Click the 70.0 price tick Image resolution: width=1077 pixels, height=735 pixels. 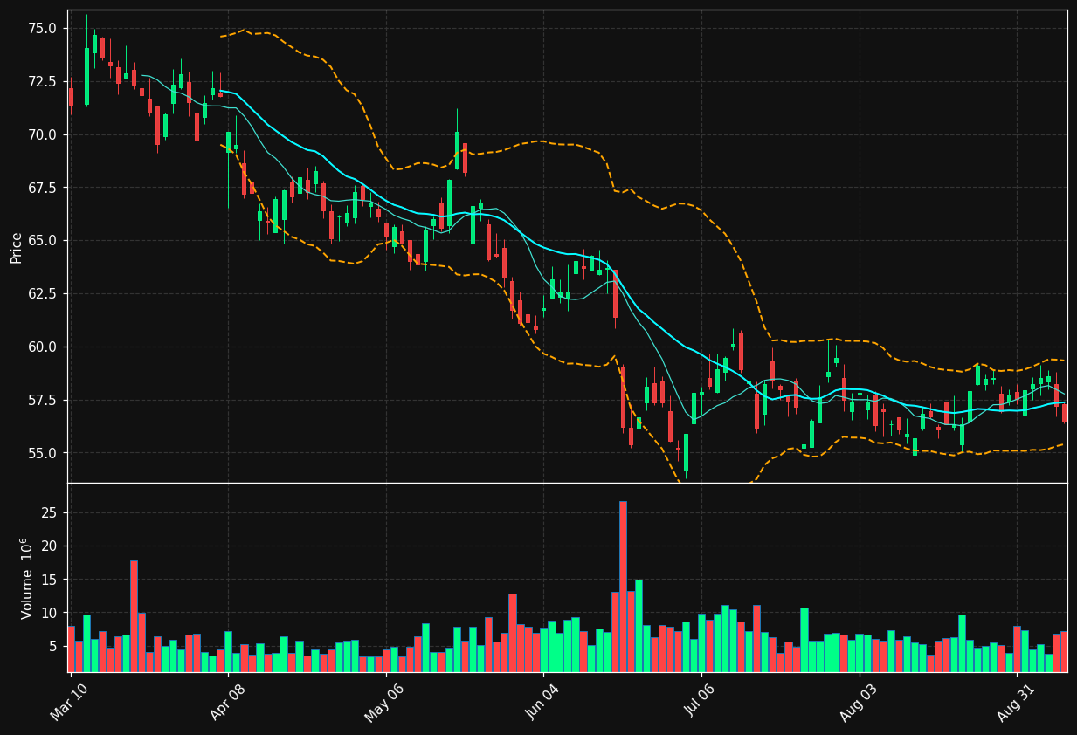pos(43,134)
